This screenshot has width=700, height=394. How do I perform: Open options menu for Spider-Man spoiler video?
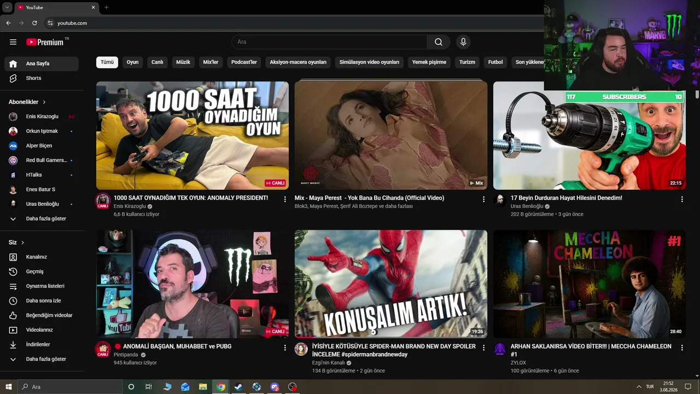[483, 347]
